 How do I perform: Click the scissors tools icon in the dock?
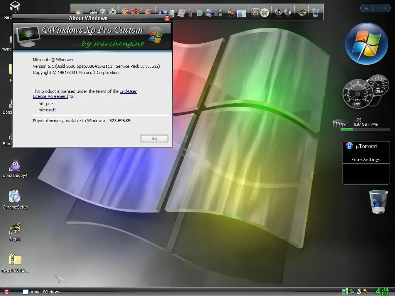tap(190, 13)
